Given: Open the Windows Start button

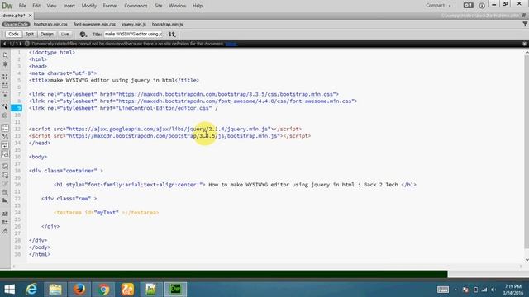Looking at the screenshot, I should click(9, 290).
